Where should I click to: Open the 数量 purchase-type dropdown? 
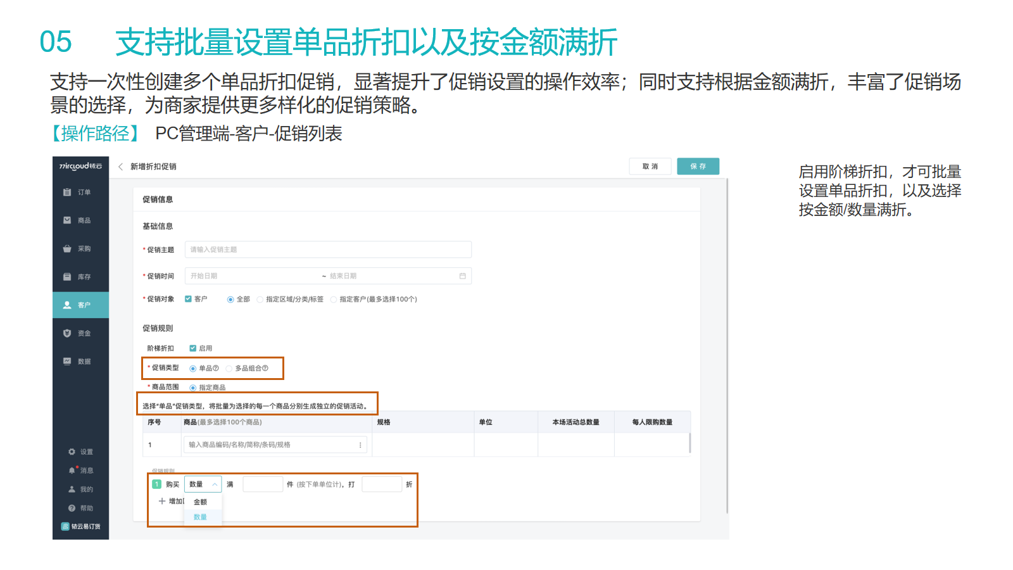tap(203, 484)
